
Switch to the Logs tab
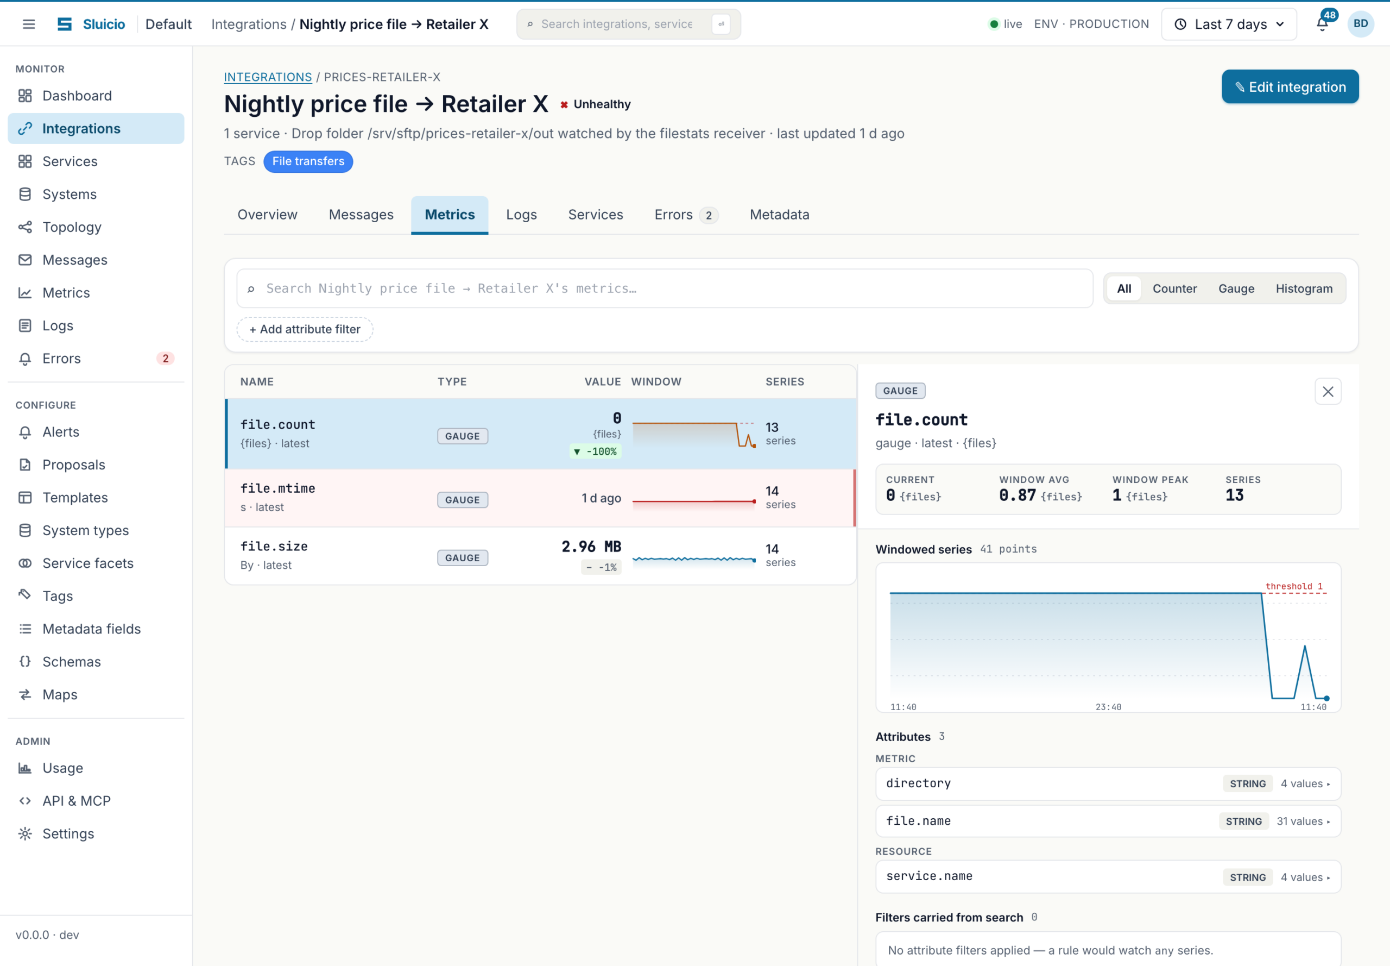[521, 214]
